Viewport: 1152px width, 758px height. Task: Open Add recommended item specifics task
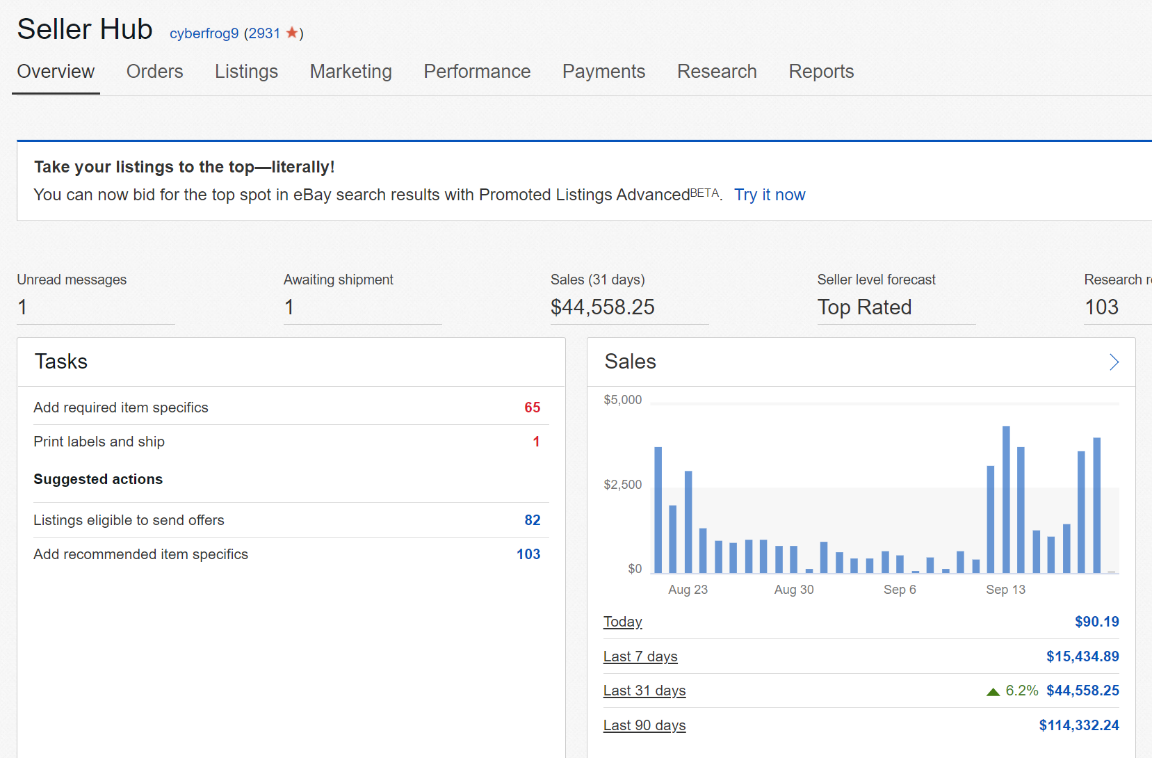(140, 554)
